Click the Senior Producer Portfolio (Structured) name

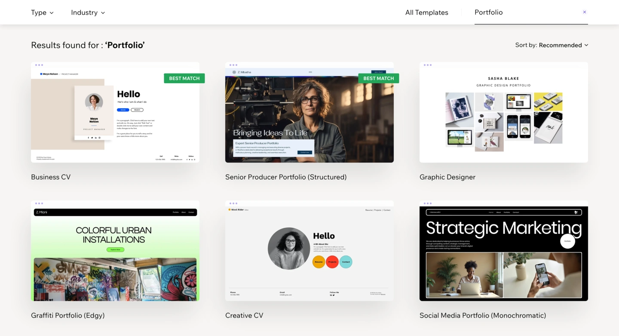(286, 177)
